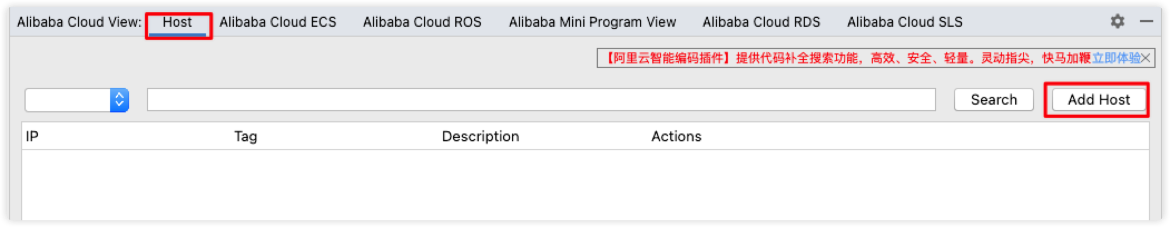Select the Description column header

pyautogui.click(x=480, y=136)
